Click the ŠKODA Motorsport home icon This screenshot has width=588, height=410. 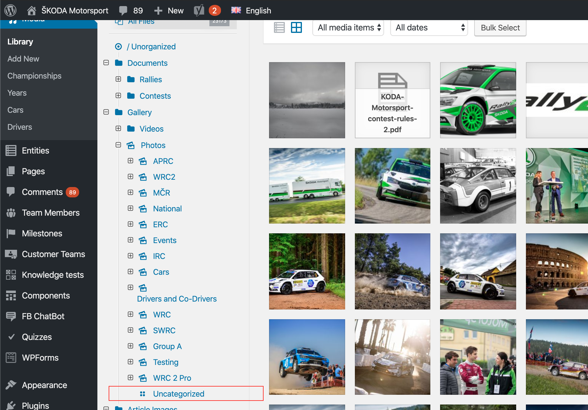pos(32,11)
